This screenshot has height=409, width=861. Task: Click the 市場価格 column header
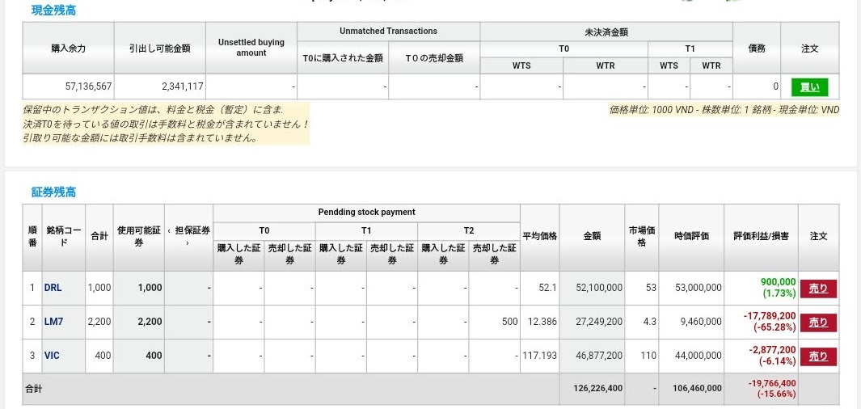pos(641,236)
